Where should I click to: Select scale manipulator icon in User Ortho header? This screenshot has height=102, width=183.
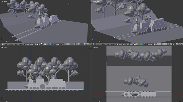pyautogui.click(x=146, y=44)
